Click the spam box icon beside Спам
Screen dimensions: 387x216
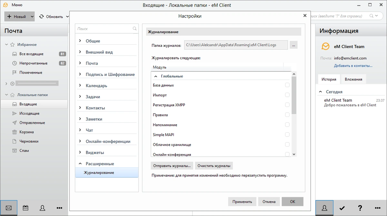(14, 150)
